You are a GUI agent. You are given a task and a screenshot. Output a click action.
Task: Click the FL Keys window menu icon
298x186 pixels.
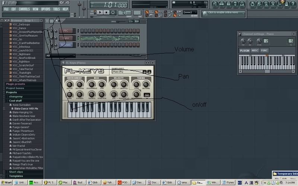[x=63, y=62]
